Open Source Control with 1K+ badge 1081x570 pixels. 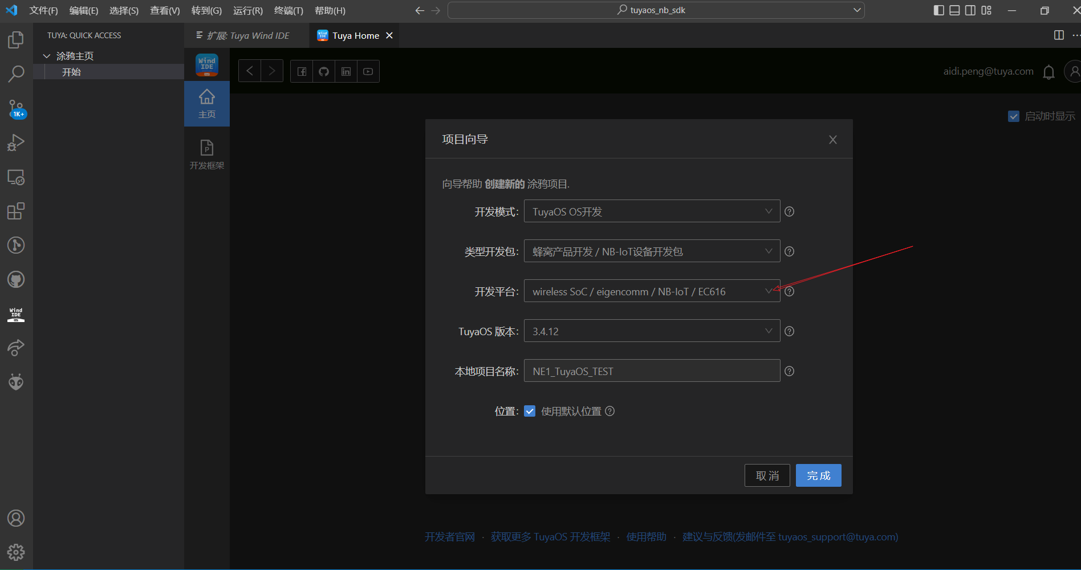pos(16,108)
